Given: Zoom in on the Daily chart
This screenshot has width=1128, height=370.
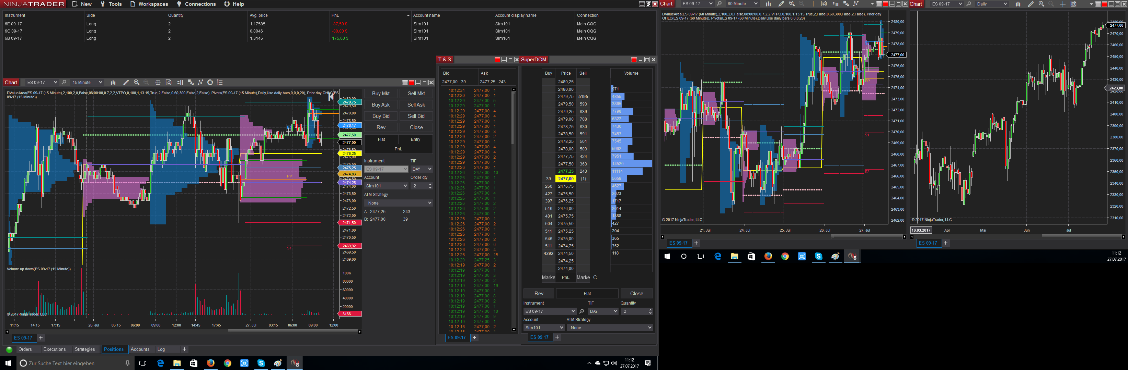Looking at the screenshot, I should coord(1041,4).
